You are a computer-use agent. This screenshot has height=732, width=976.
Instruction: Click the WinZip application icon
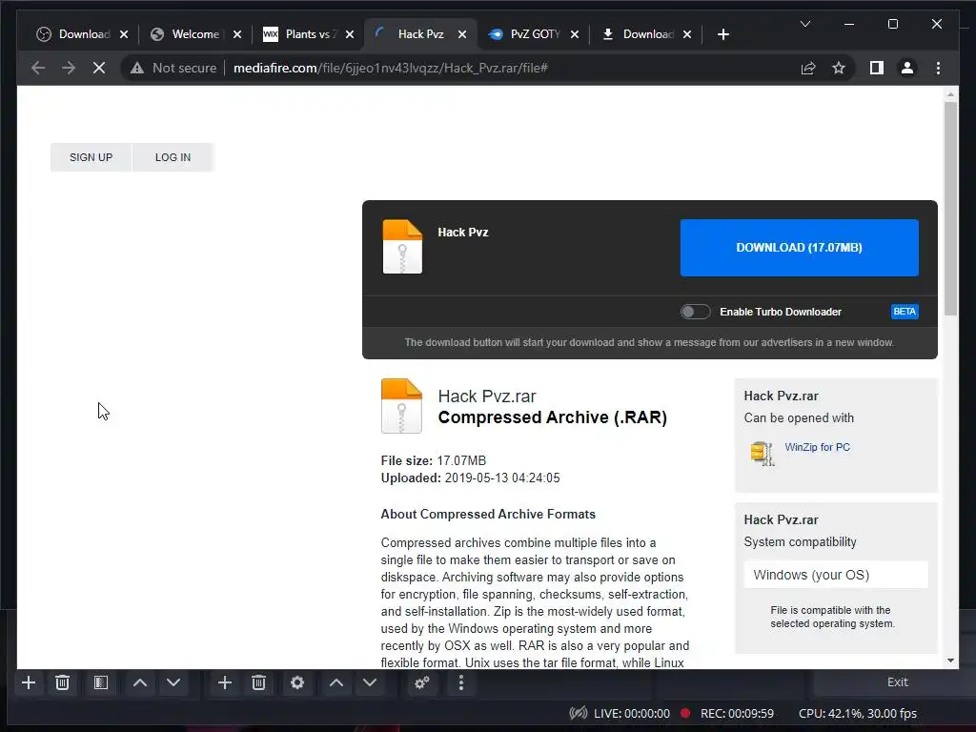762,453
